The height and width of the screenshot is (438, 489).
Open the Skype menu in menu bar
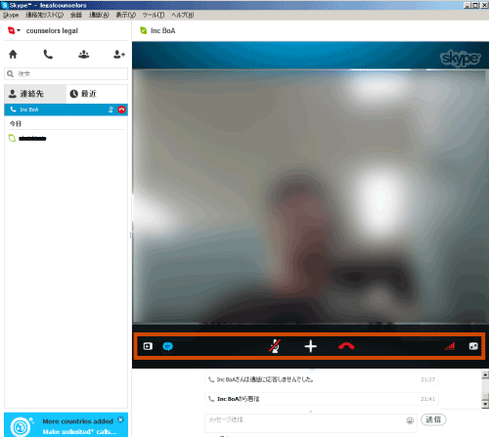click(x=11, y=15)
